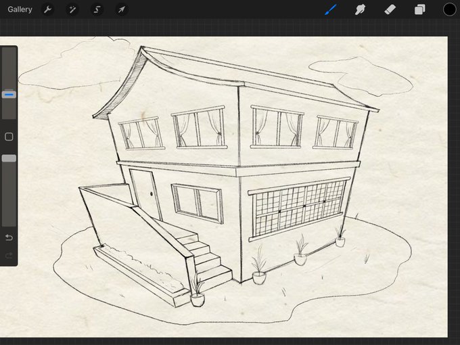The height and width of the screenshot is (345, 460).
Task: Open the black color picker swatch
Action: tap(449, 9)
